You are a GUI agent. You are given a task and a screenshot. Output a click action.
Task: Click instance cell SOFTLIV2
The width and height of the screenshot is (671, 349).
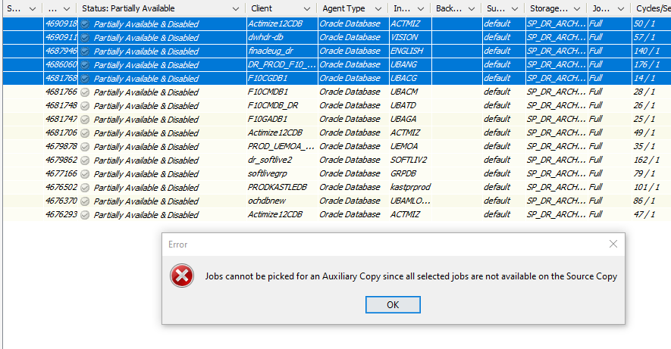pyautogui.click(x=410, y=160)
